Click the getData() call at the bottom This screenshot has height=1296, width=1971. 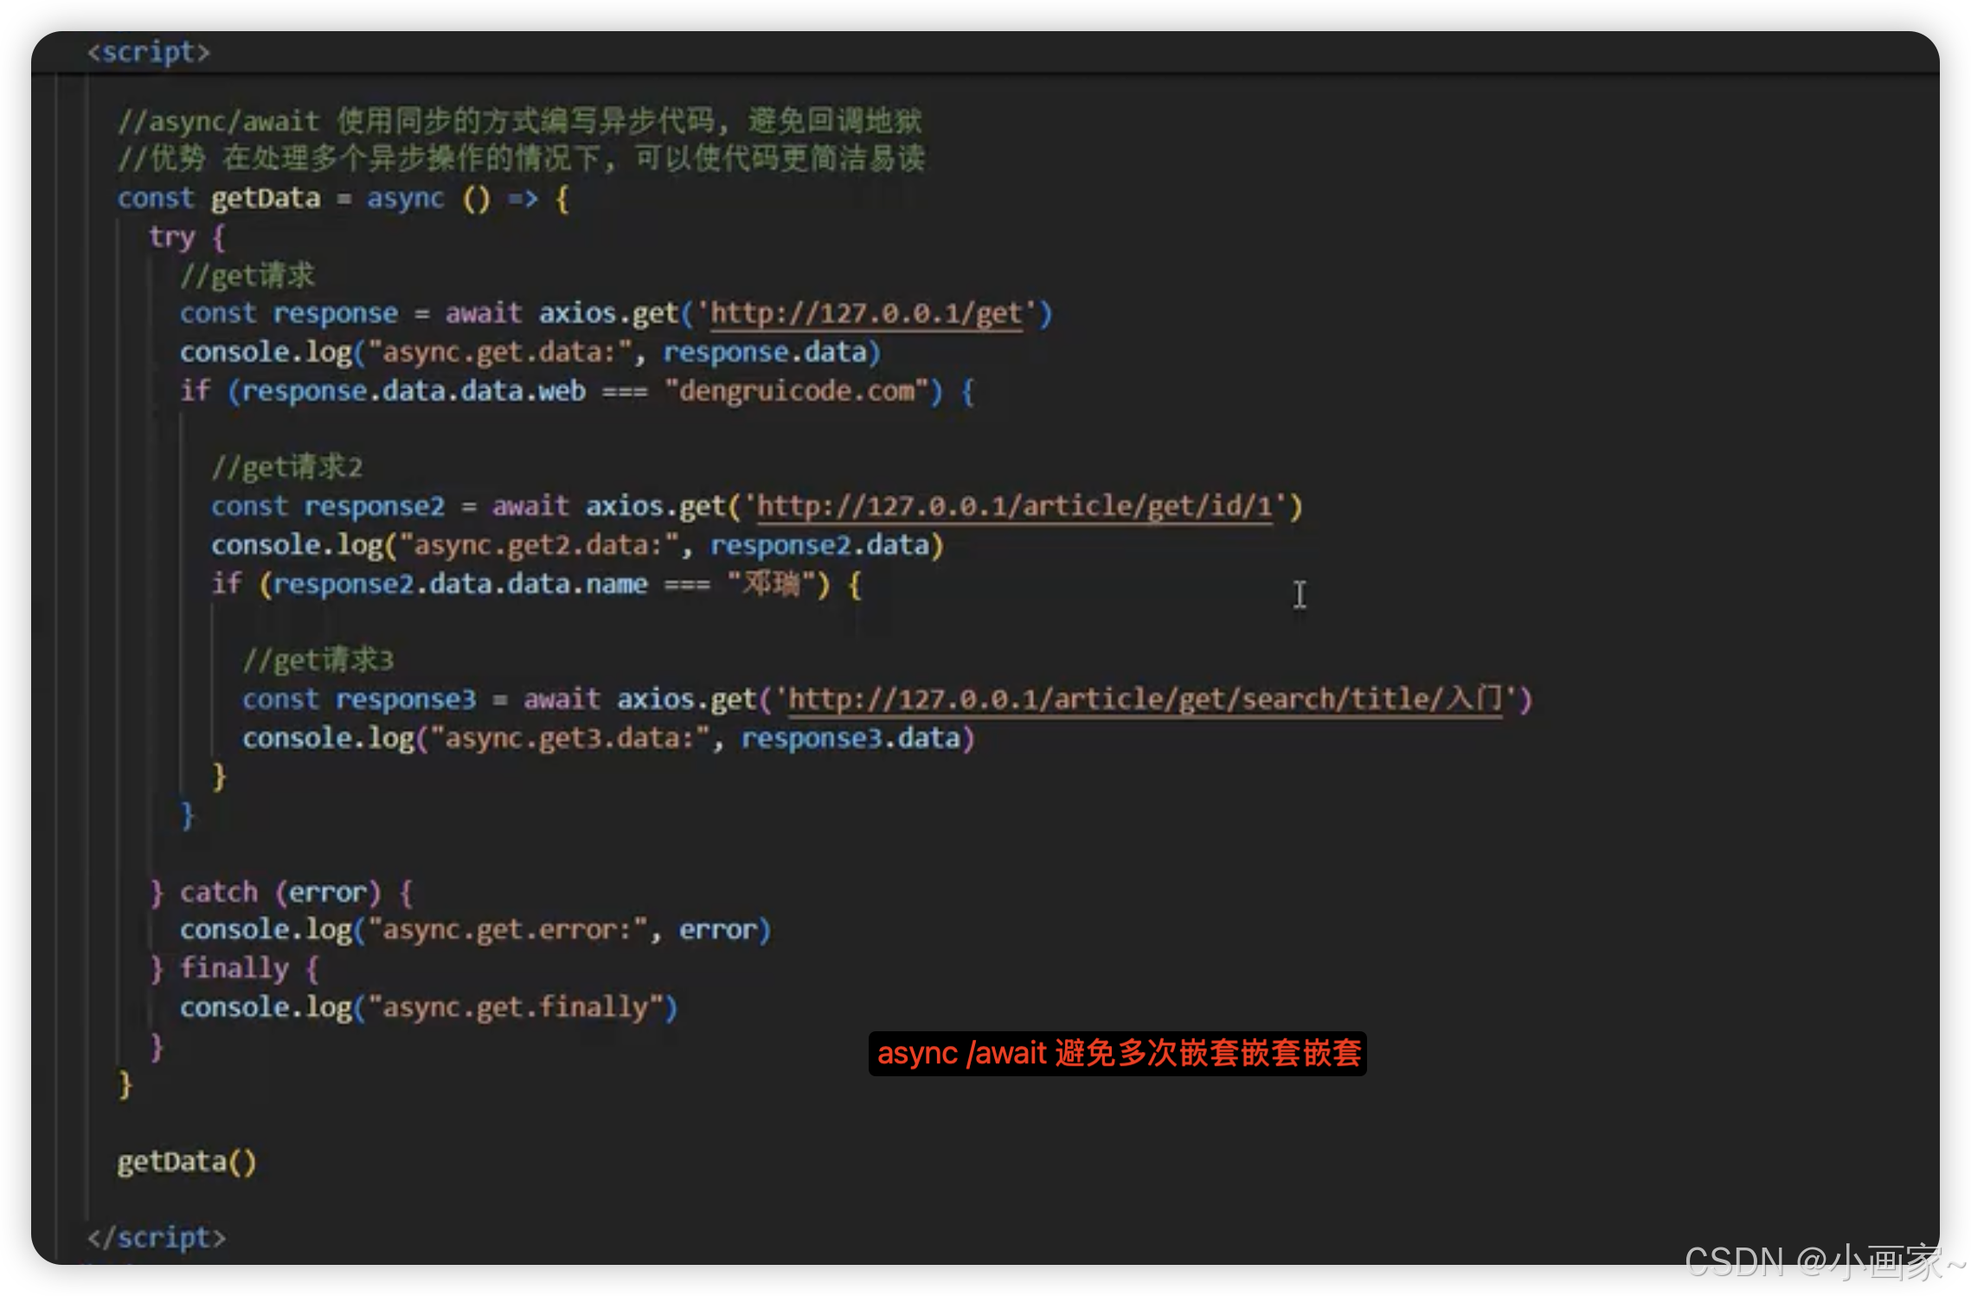click(187, 1162)
